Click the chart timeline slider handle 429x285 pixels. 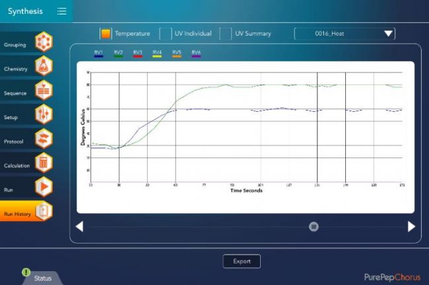313,226
